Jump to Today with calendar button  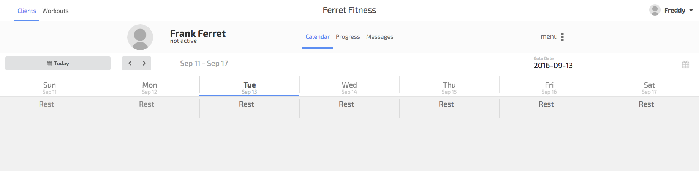coord(58,63)
